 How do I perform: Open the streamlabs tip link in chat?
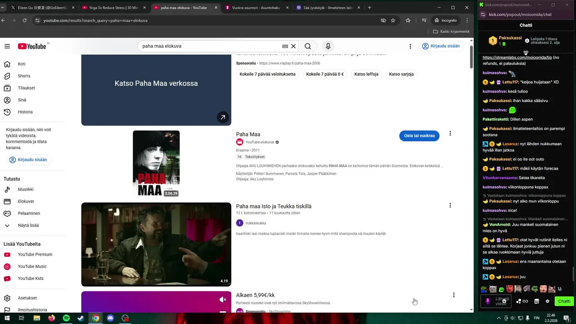pyautogui.click(x=517, y=58)
